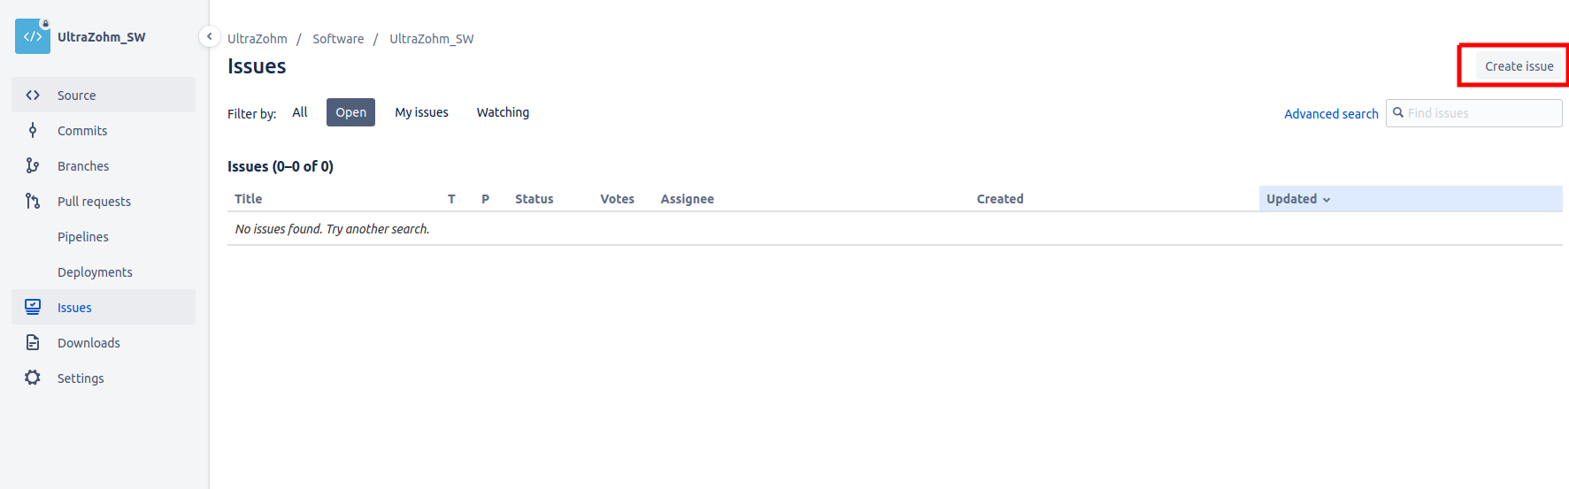The width and height of the screenshot is (1569, 489).
Task: Click the Issues monitor icon
Action: [33, 307]
